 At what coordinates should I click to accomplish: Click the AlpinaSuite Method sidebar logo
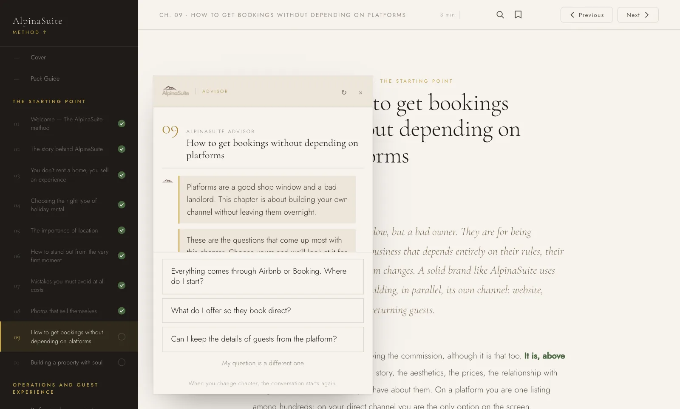click(37, 25)
